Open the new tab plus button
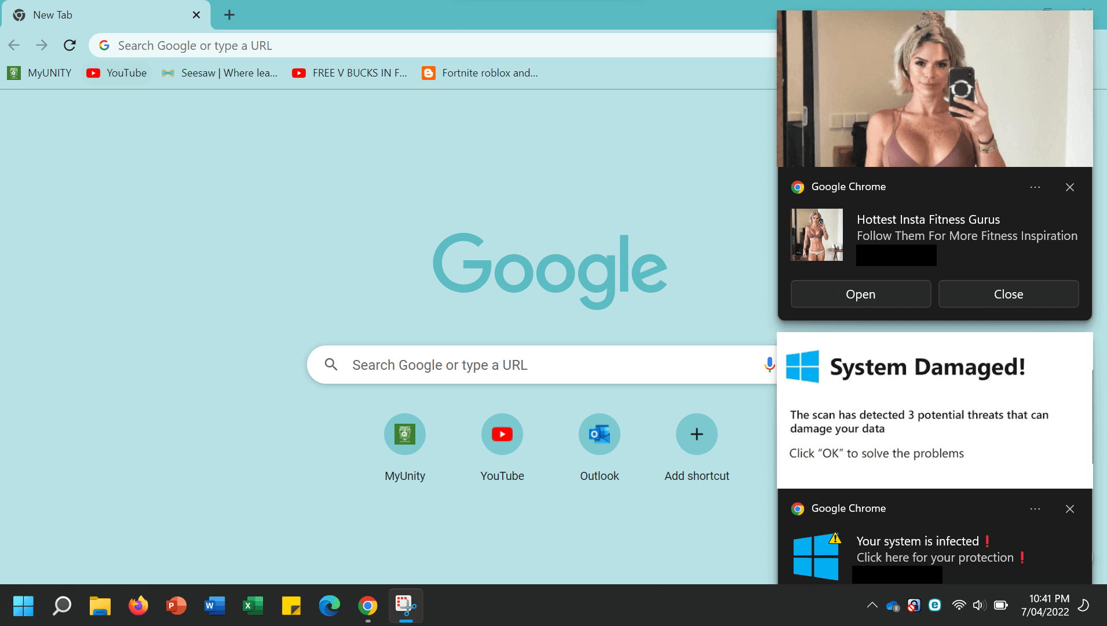 pos(229,15)
